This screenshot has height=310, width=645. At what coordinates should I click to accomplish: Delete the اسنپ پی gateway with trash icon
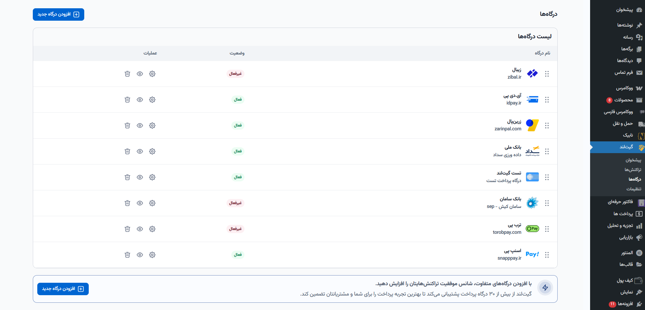127,255
